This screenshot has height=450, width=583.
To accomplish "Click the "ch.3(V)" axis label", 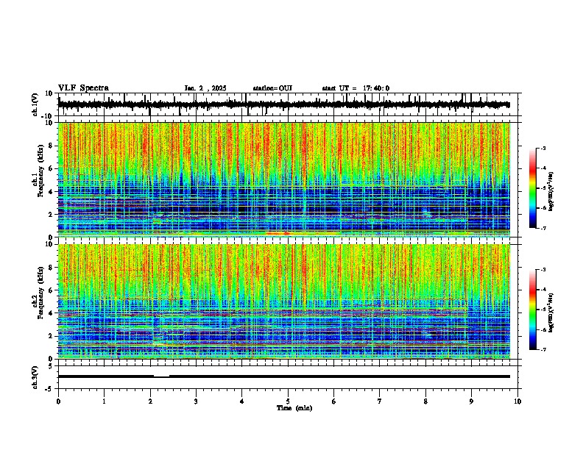I will pos(35,377).
